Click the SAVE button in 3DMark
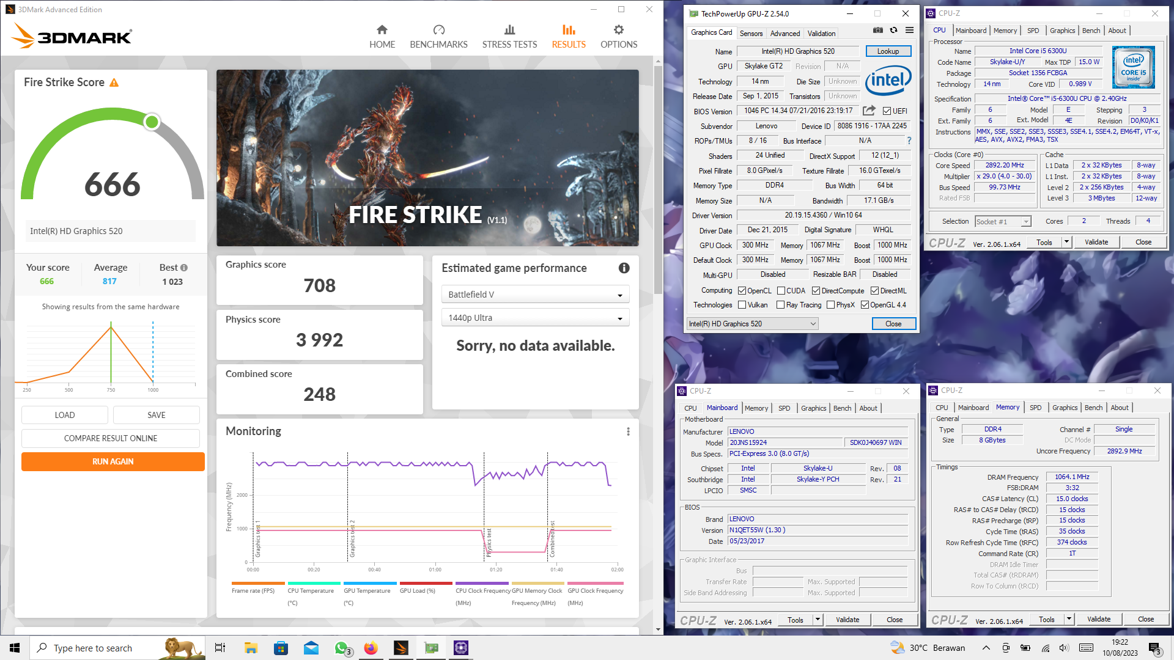Viewport: 1174px width, 660px height. click(157, 415)
